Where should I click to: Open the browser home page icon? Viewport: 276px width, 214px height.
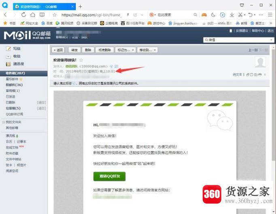pos(33,15)
